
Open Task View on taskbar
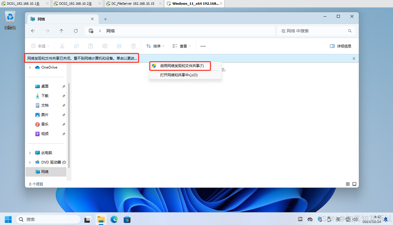click(x=87, y=220)
